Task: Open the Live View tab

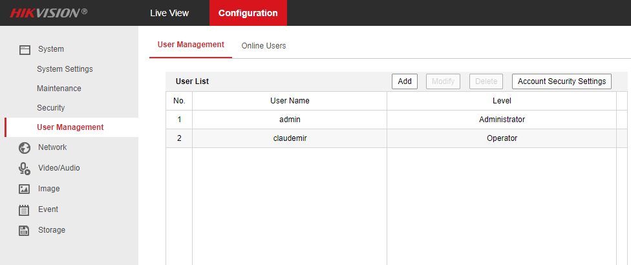Action: coord(169,13)
